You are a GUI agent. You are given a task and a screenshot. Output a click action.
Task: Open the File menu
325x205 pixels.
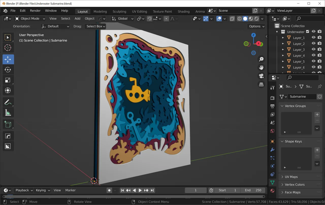pos(13,11)
